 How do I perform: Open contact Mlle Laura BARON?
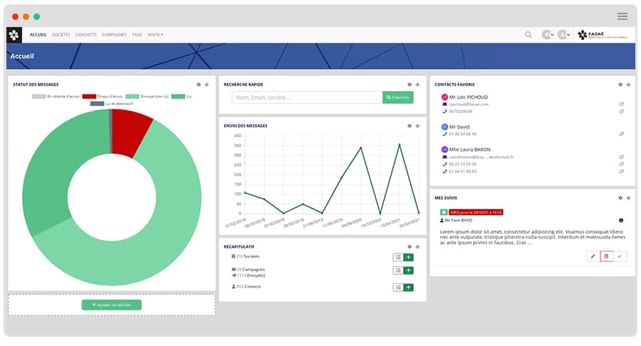point(470,150)
